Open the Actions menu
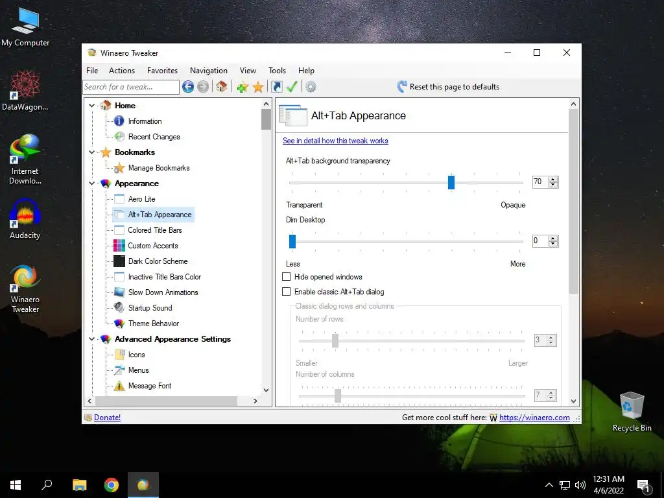The height and width of the screenshot is (498, 664). 122,71
